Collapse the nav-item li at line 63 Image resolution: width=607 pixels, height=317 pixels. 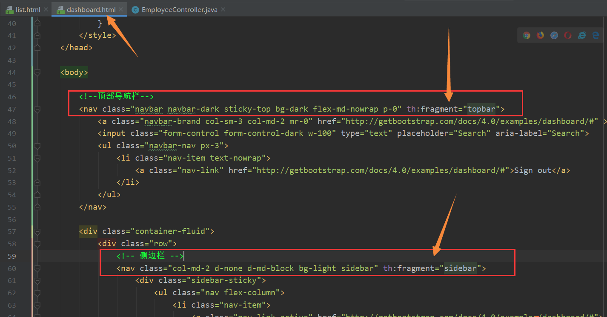(x=37, y=305)
